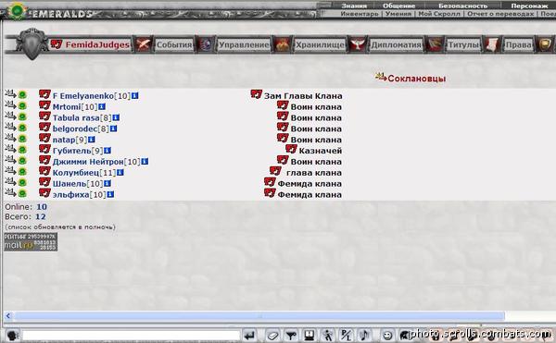The height and width of the screenshot is (343, 556).
Task: Click the music note sound icon
Action: (x=364, y=335)
